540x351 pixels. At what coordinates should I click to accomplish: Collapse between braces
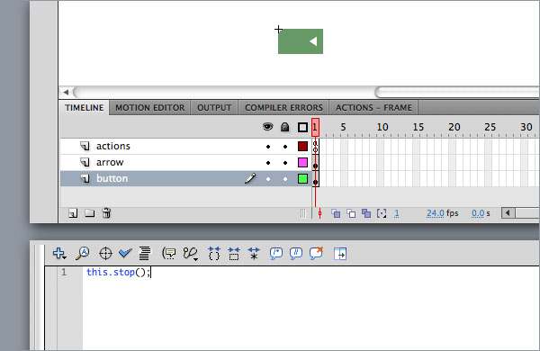click(x=214, y=253)
